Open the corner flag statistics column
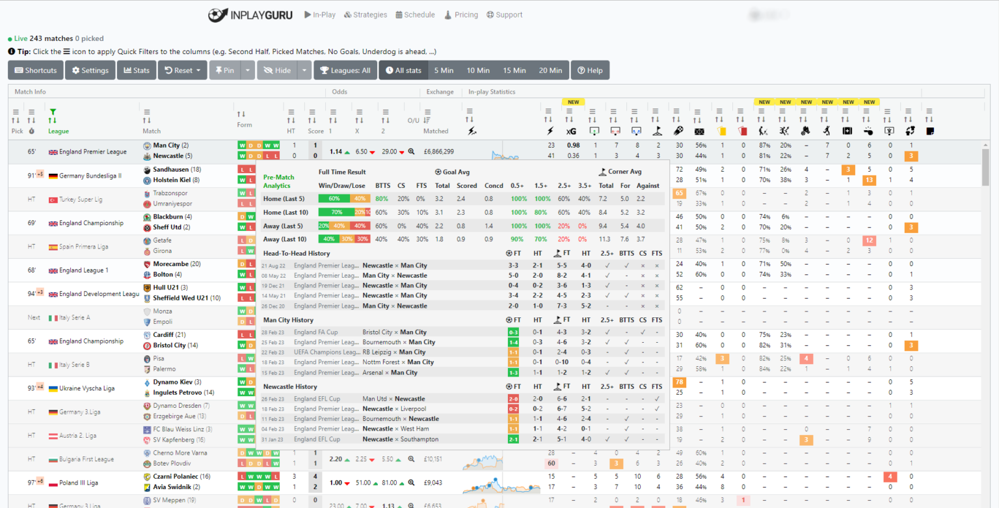The image size is (999, 508). pos(656,131)
